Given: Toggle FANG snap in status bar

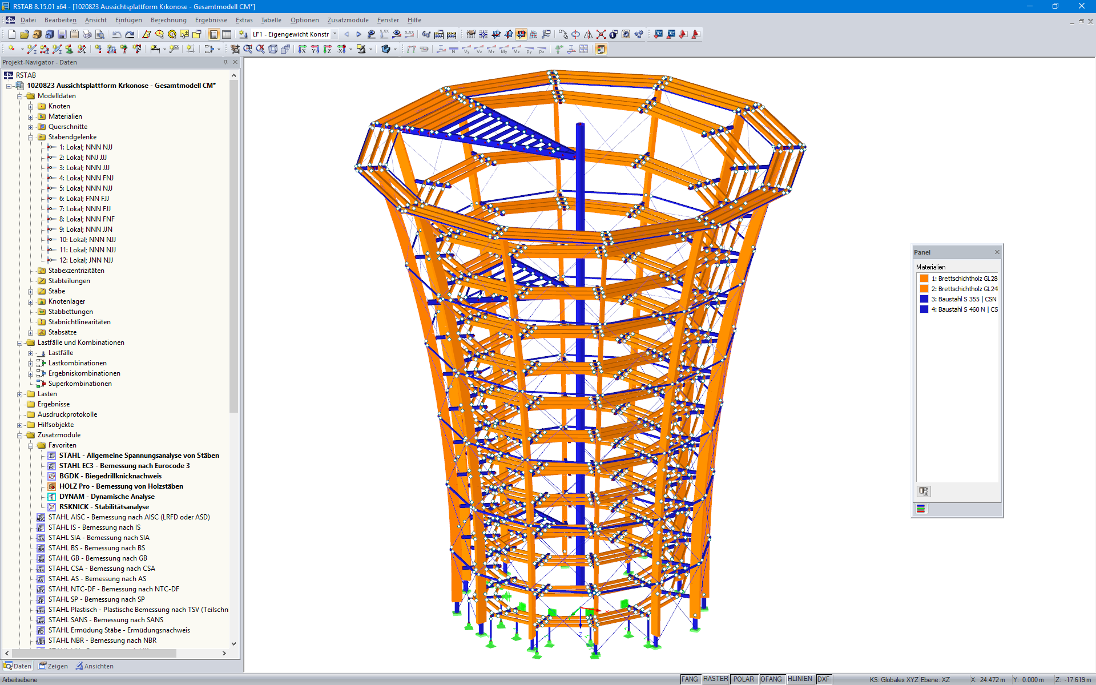Looking at the screenshot, I should pos(690,679).
